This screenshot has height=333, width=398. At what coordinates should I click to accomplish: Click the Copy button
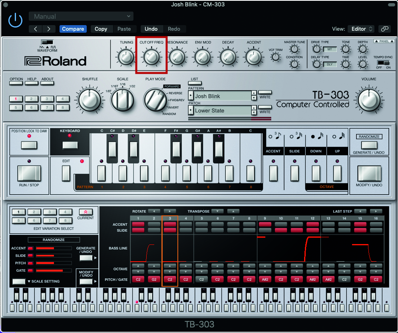[101, 29]
